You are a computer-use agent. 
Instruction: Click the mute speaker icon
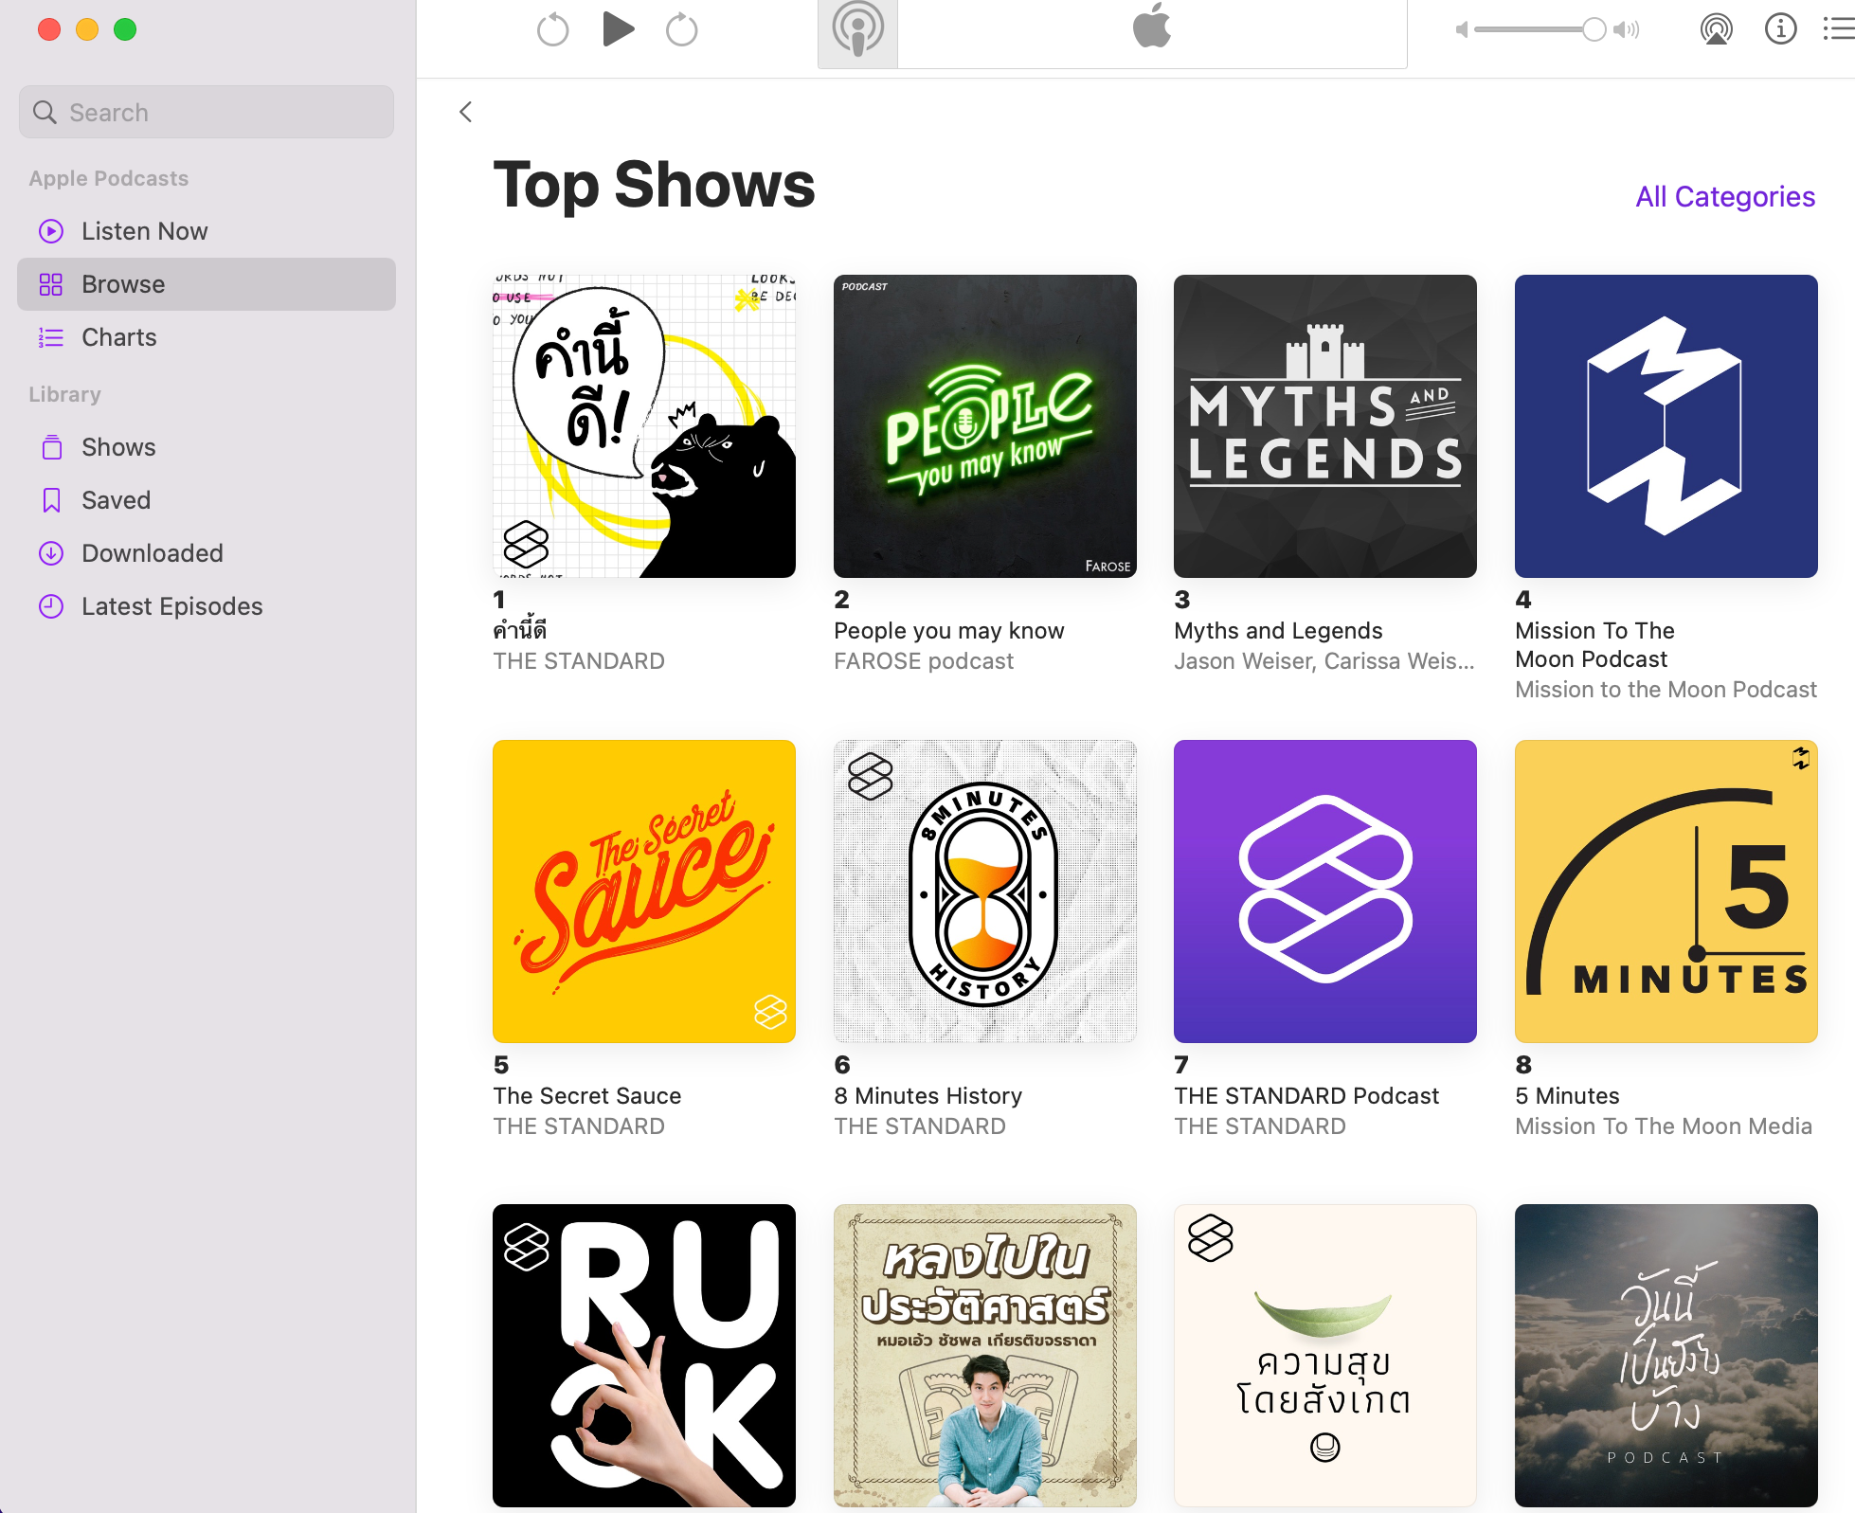pos(1462,30)
